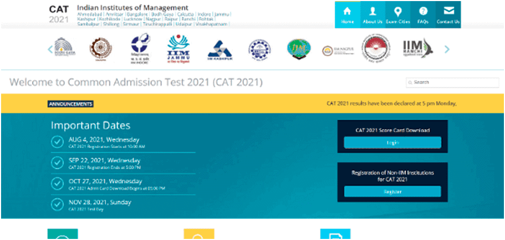505x240 pixels.
Task: Click Register for Non-IIM Institutions
Action: click(x=393, y=191)
